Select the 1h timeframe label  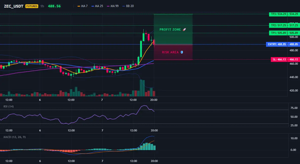[42, 6]
